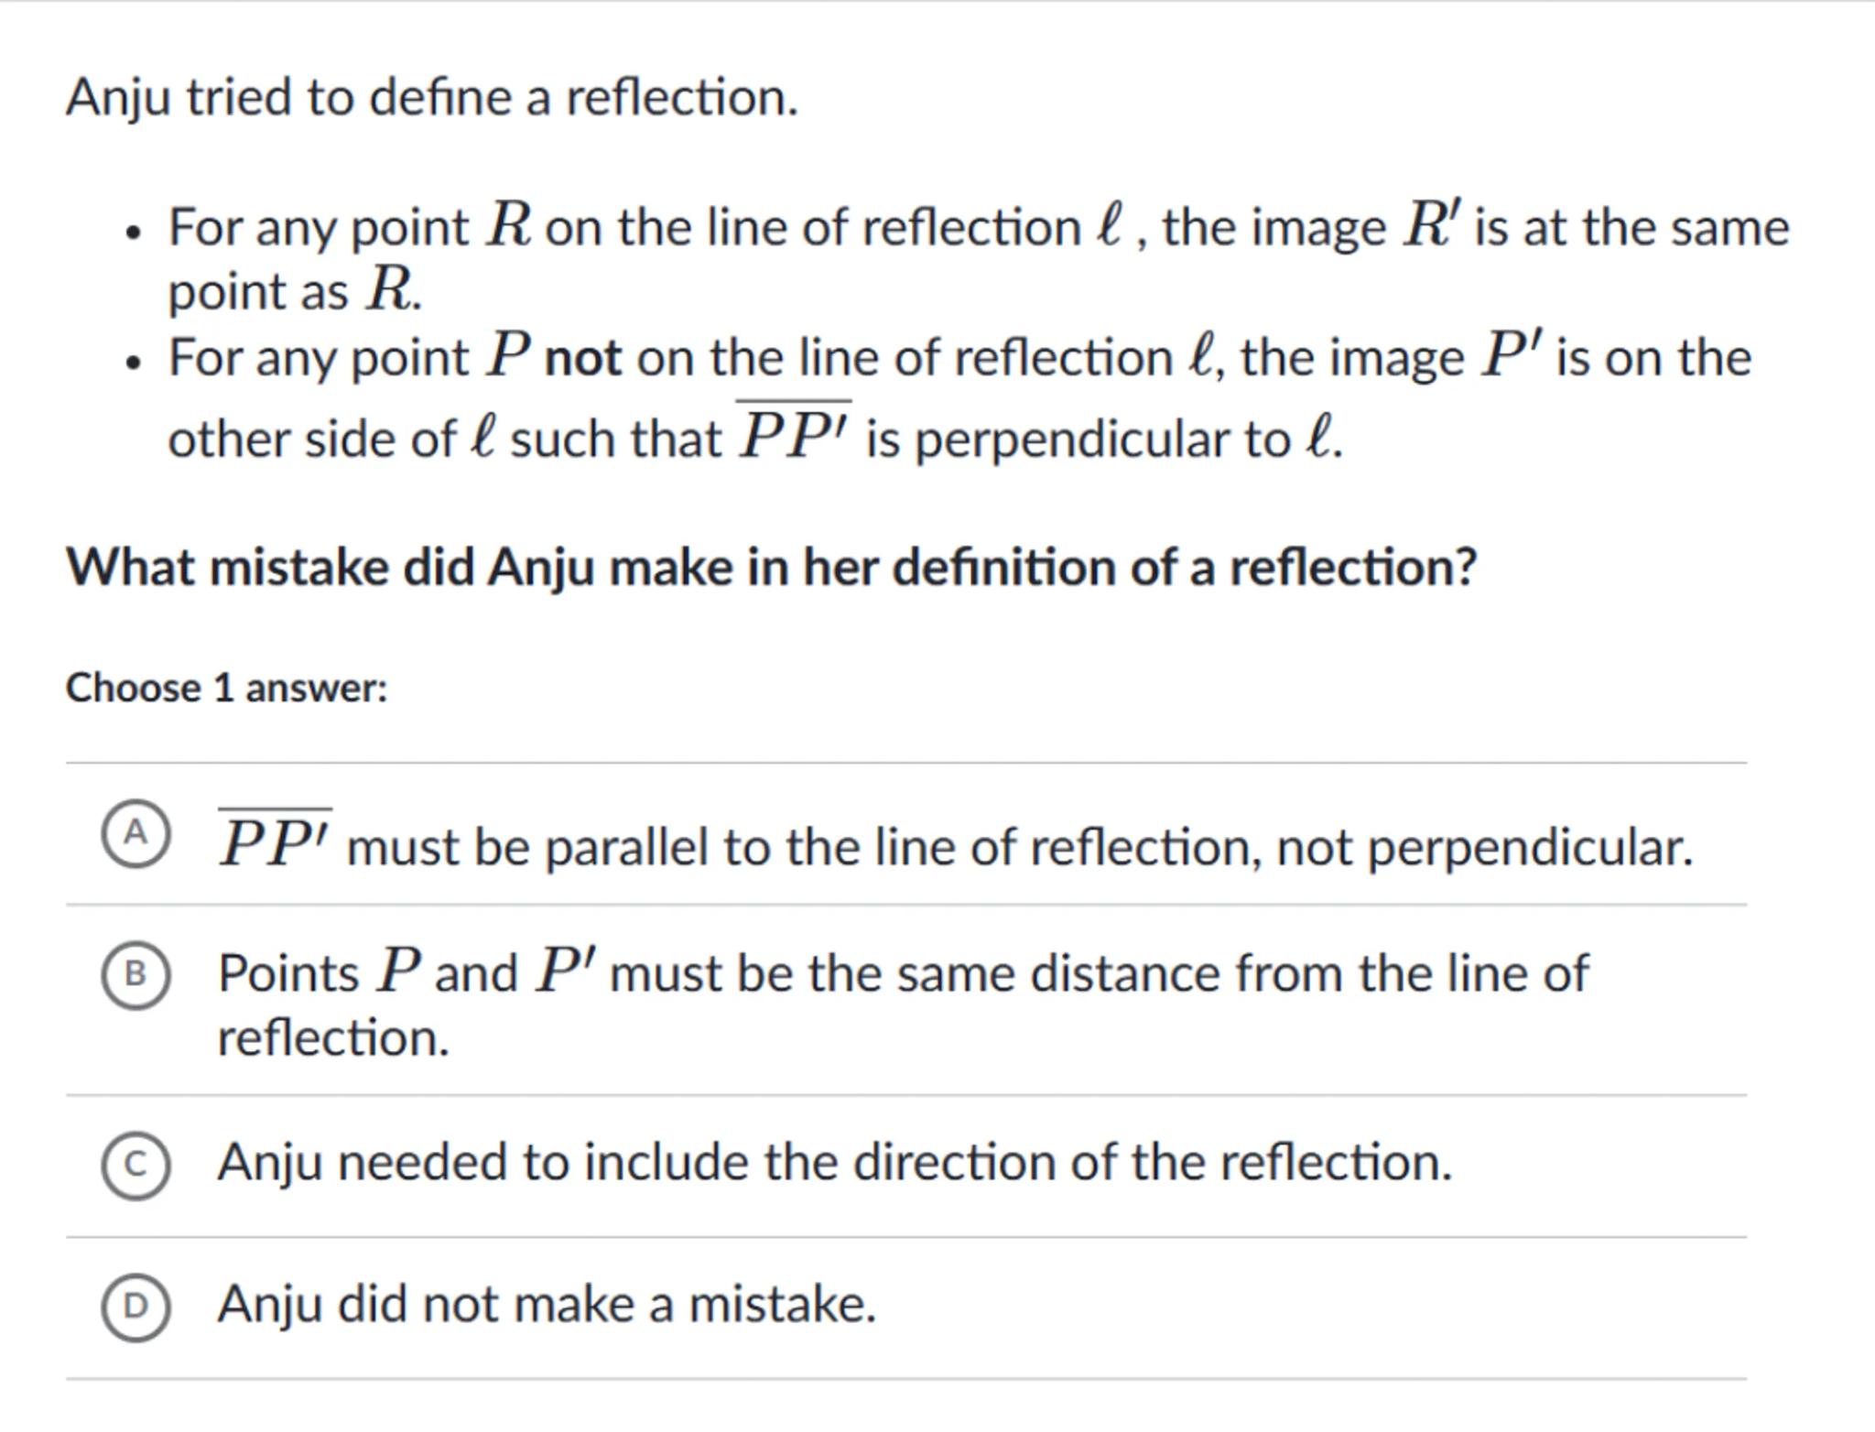1875x1432 pixels.
Task: Click the 'Anju tried to define a reflection' sentence
Action: tap(432, 97)
